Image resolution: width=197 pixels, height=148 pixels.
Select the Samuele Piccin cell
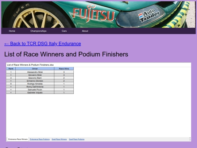[35, 90]
